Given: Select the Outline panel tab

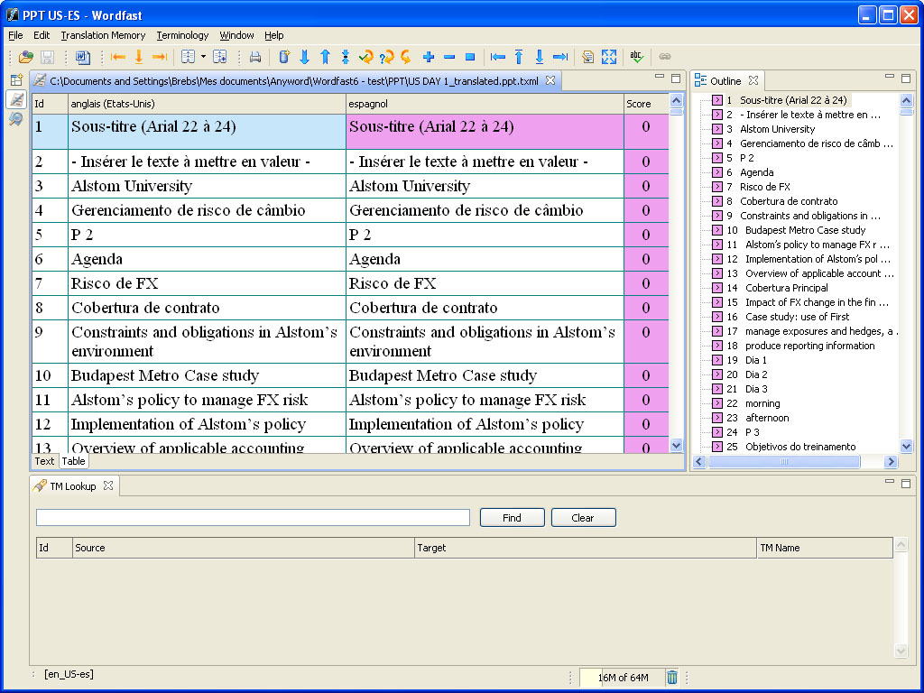Looking at the screenshot, I should [725, 80].
